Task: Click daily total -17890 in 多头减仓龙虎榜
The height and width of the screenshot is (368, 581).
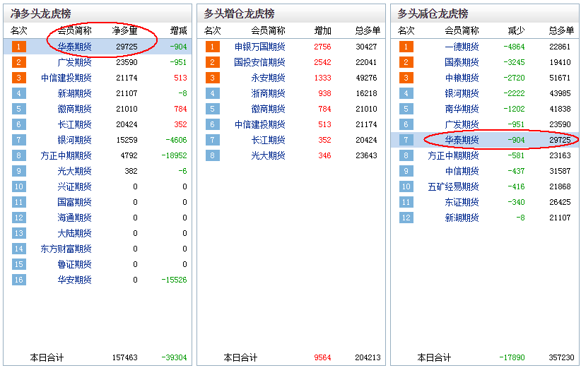Action: 512,357
